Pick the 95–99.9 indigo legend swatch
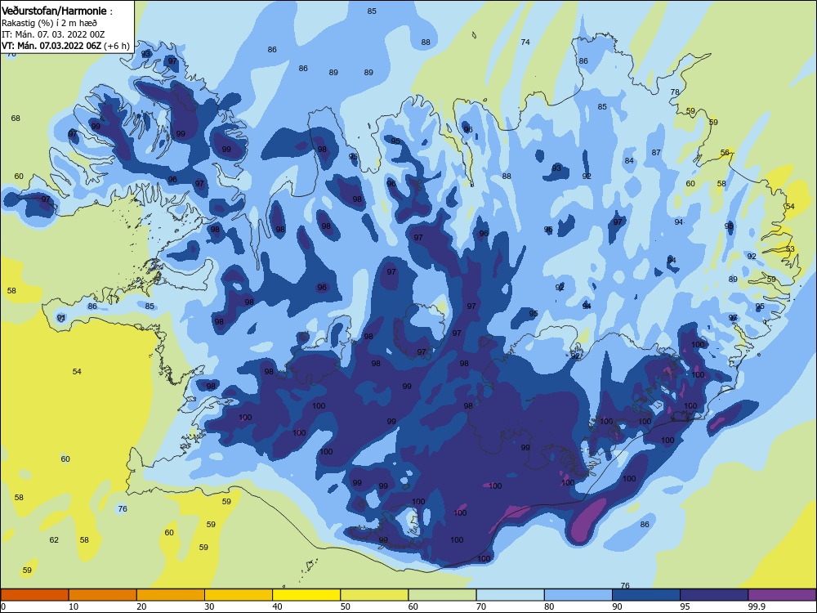 [x=714, y=595]
